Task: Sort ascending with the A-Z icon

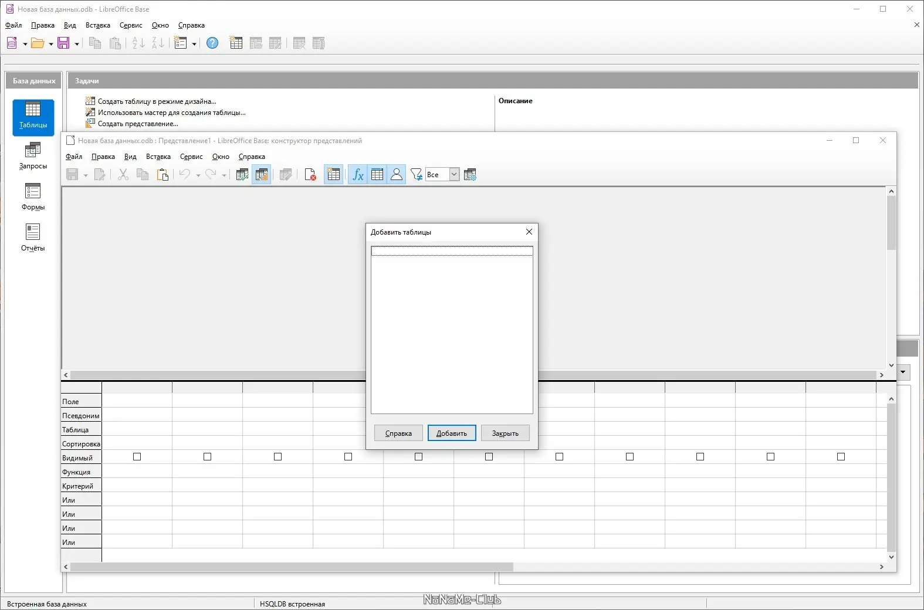Action: click(x=138, y=43)
